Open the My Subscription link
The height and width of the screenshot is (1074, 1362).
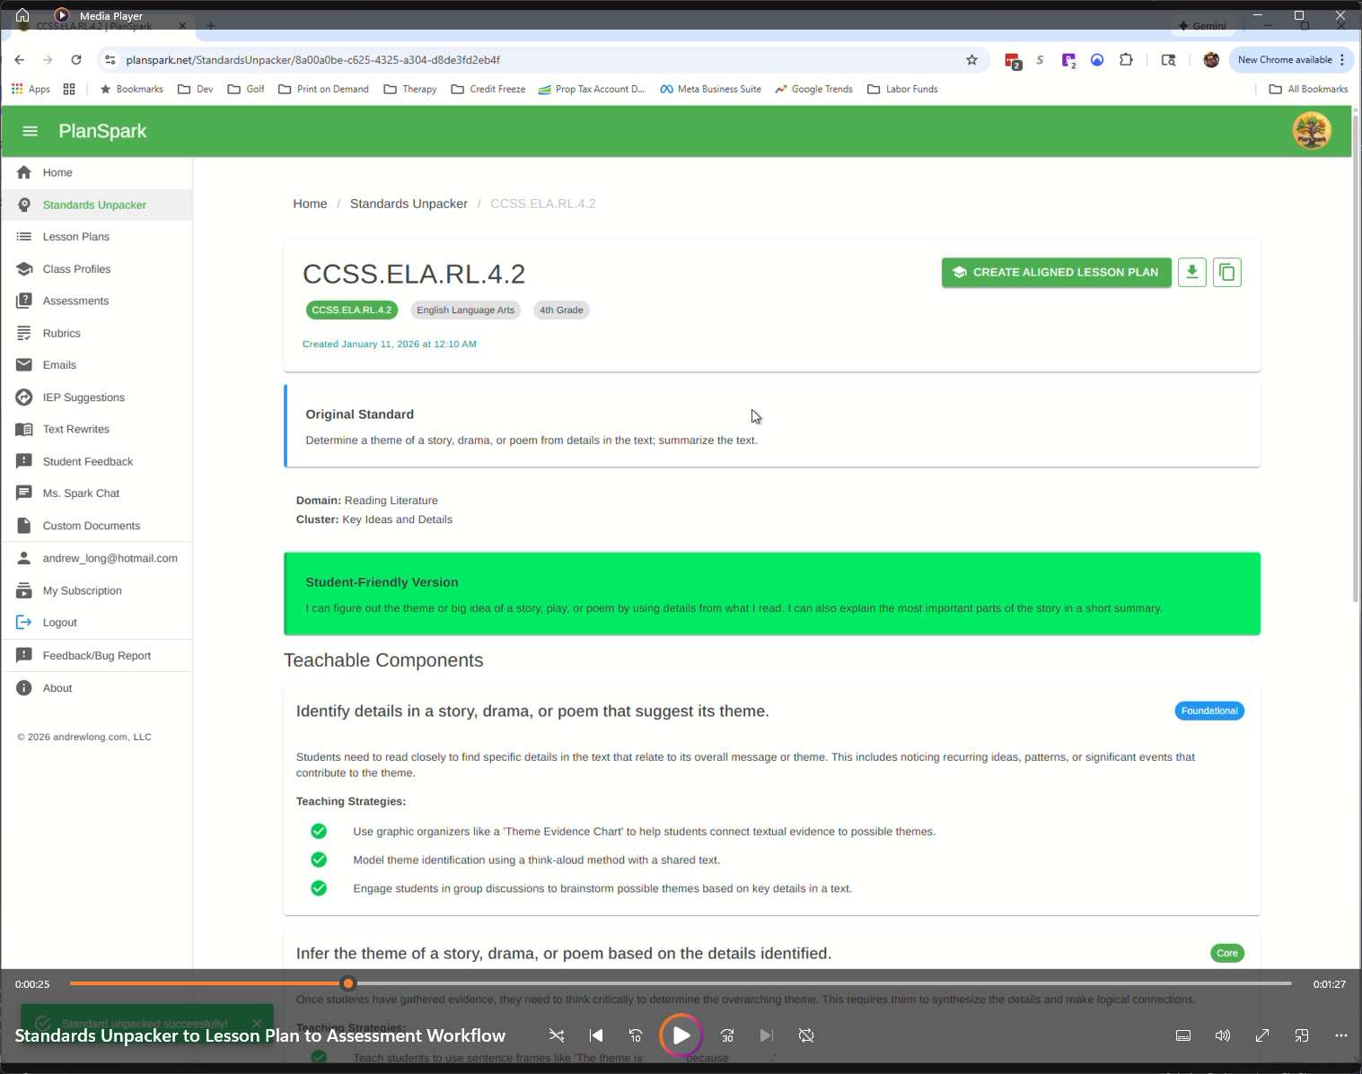(82, 590)
